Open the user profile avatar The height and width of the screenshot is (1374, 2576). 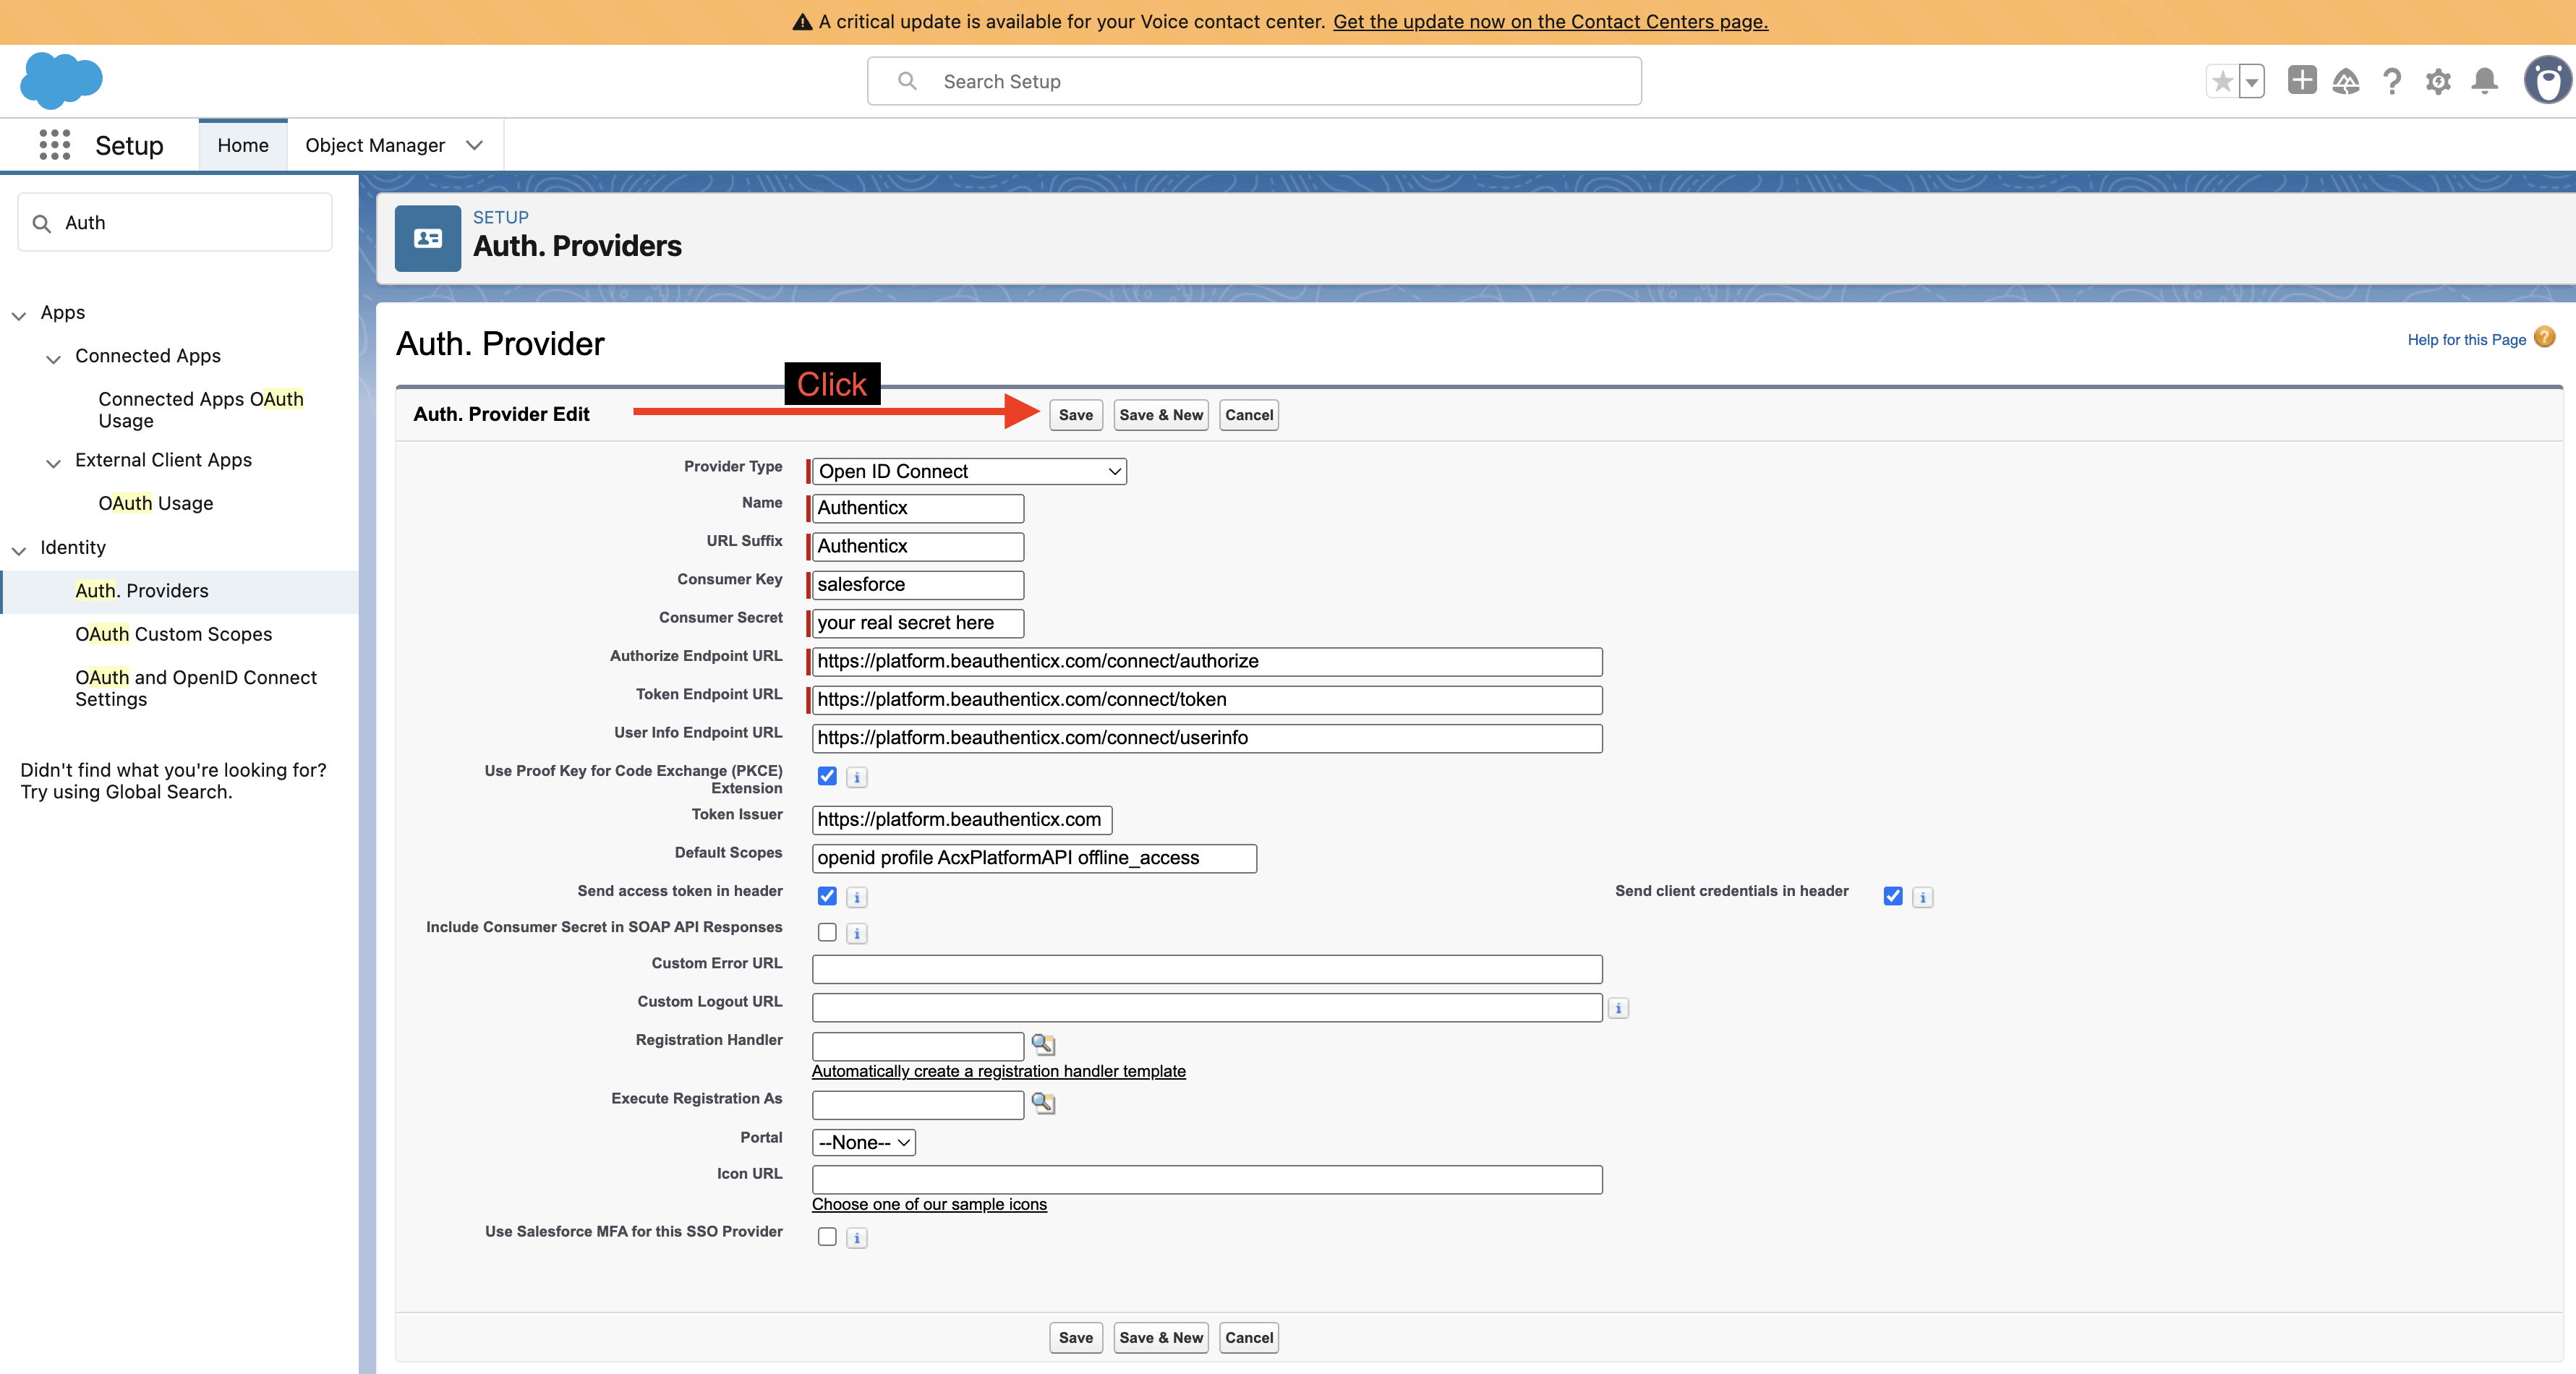tap(2547, 81)
